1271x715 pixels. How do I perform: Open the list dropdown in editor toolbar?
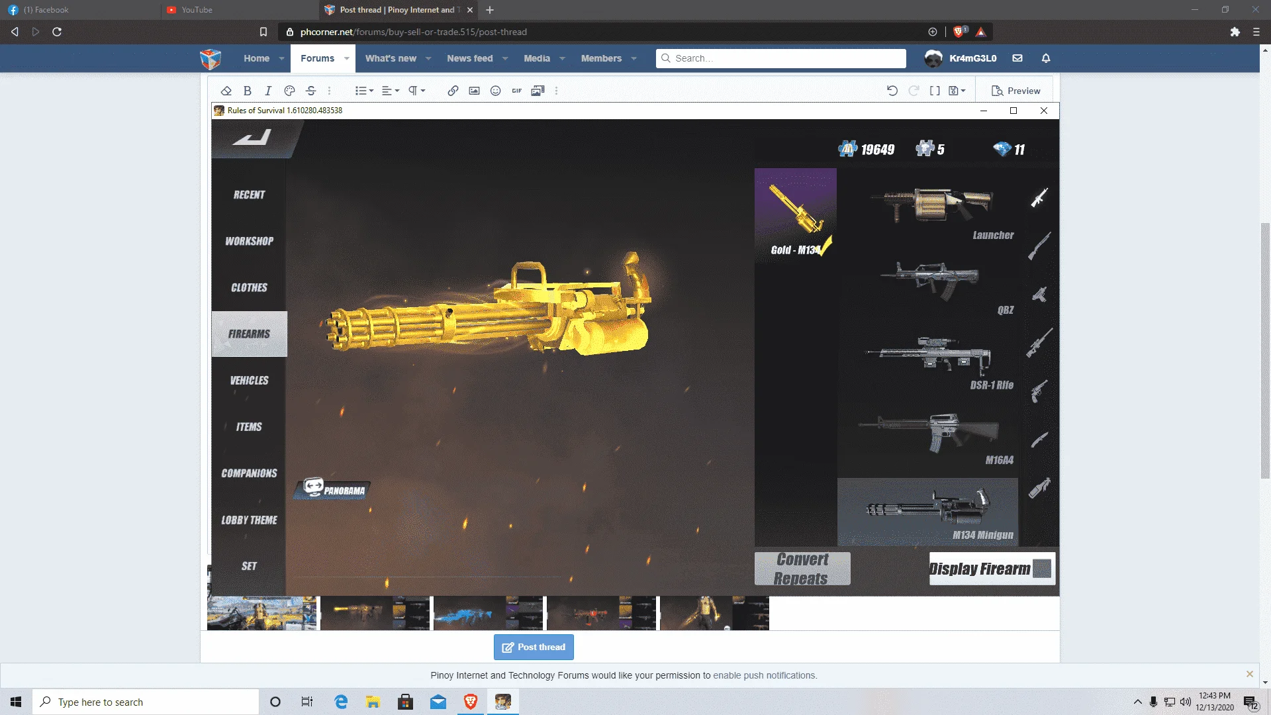364,91
